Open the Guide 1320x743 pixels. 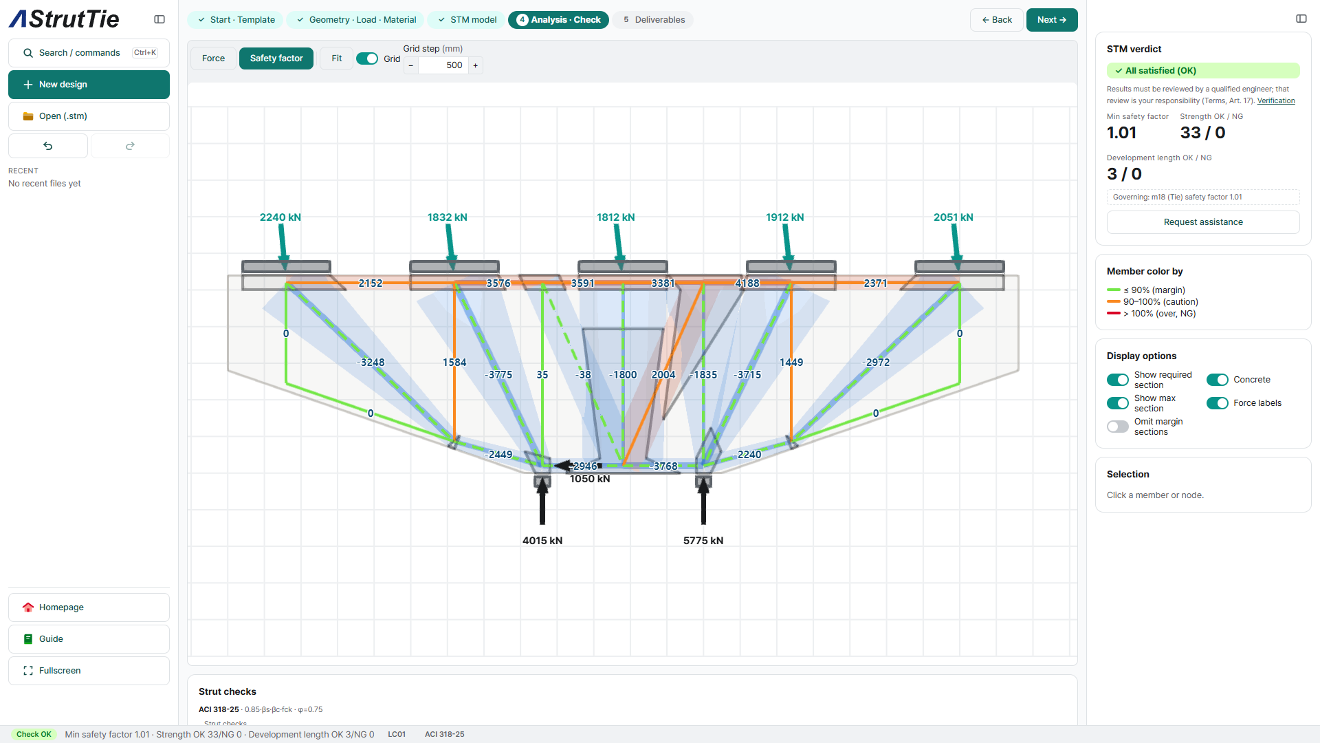coord(89,639)
